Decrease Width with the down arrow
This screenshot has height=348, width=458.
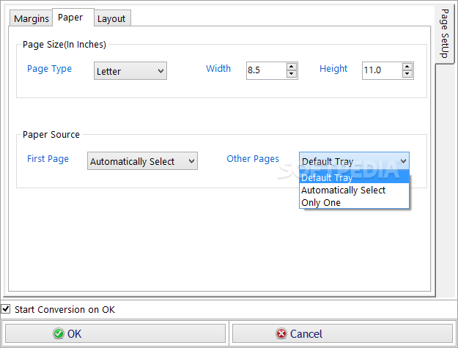pos(291,74)
